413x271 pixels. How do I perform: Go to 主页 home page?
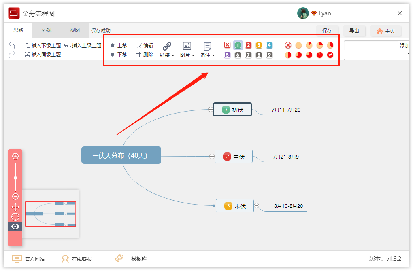pos(385,31)
